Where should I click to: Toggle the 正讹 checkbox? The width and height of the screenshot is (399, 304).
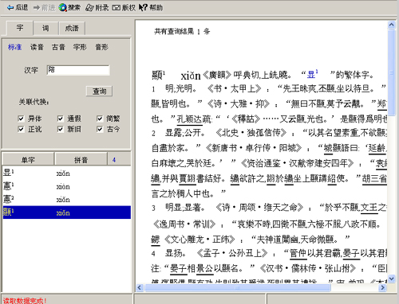tap(21, 129)
